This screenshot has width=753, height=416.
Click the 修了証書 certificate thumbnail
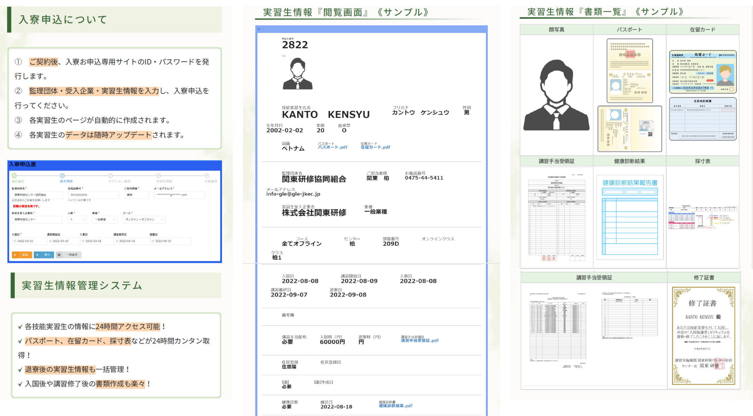703,335
